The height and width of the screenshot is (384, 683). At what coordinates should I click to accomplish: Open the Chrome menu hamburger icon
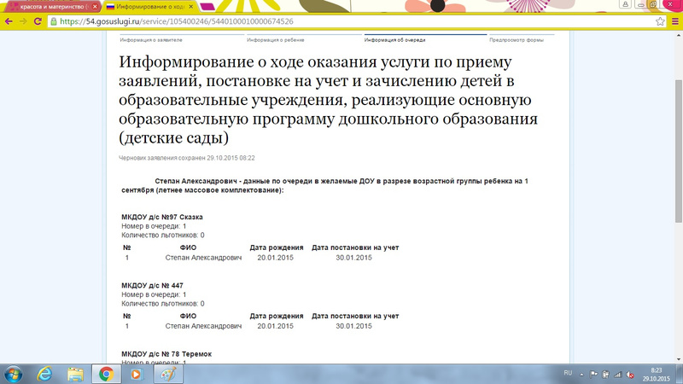pyautogui.click(x=675, y=21)
